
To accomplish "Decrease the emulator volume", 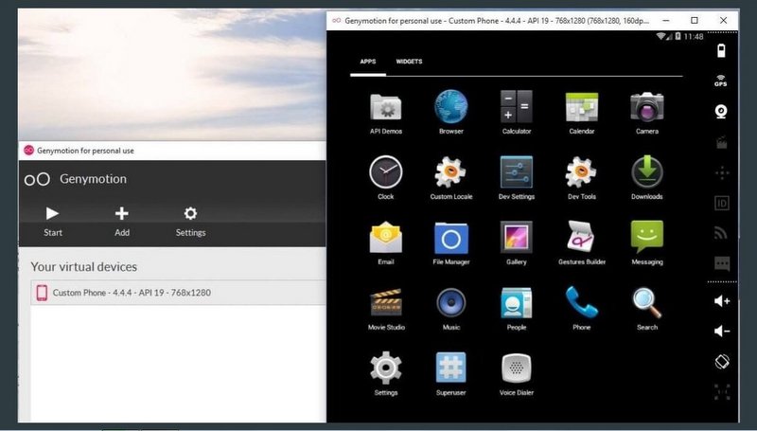I will pos(722,331).
